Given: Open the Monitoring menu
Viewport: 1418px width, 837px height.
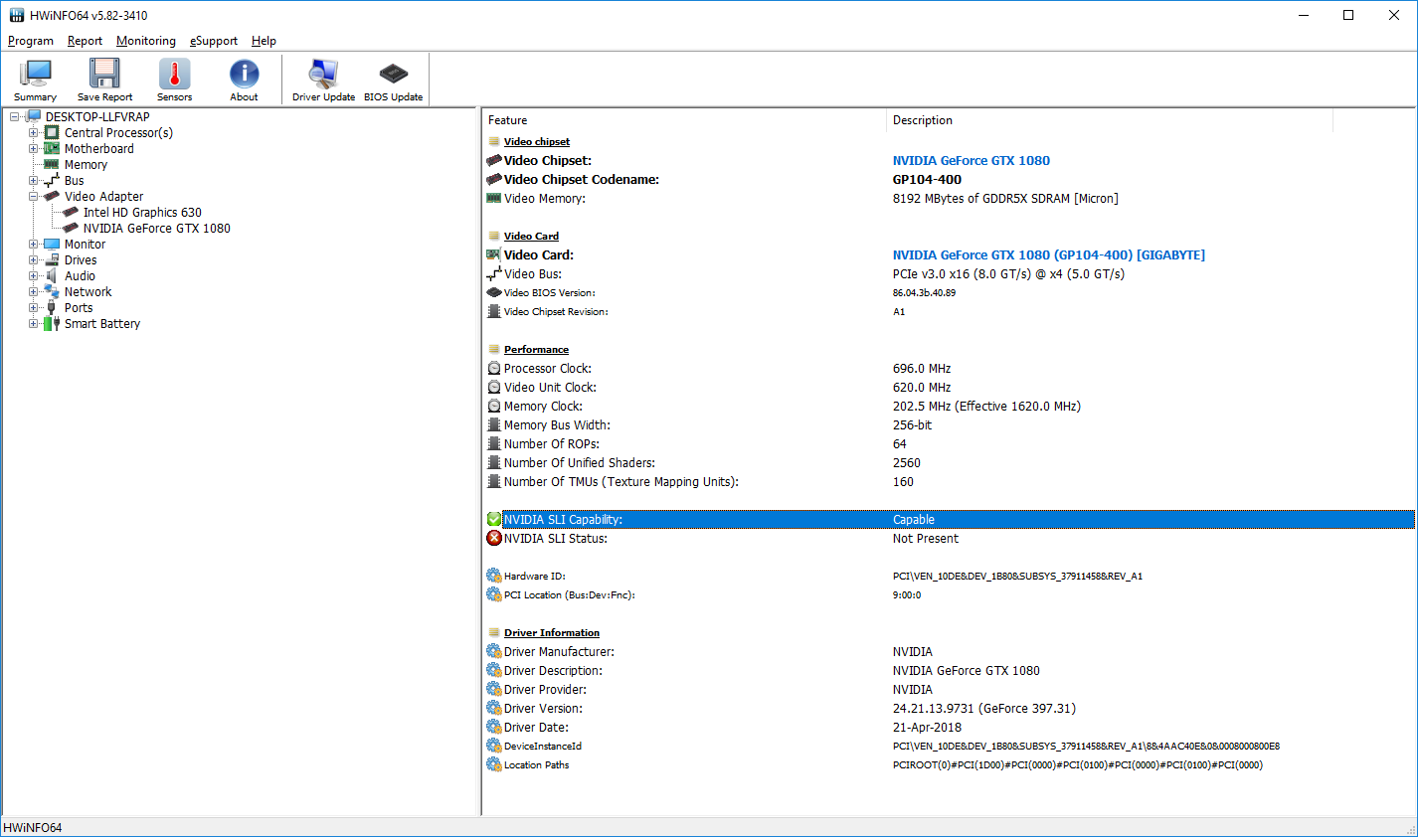Looking at the screenshot, I should point(145,41).
